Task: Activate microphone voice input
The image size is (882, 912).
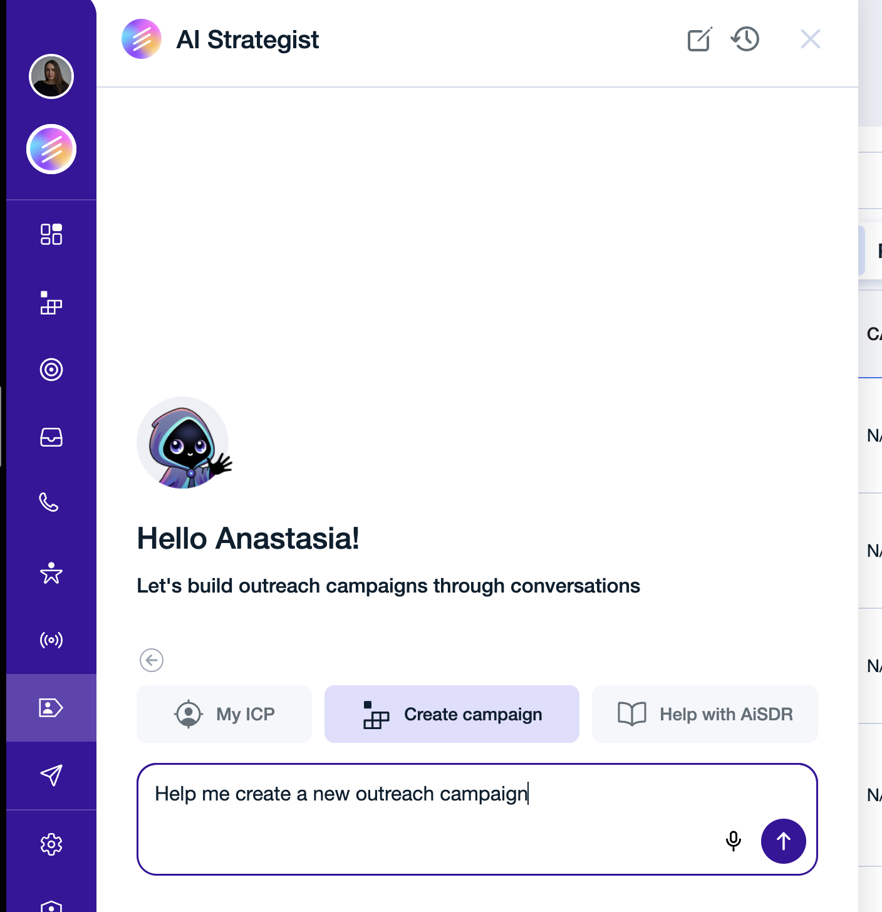Action: pyautogui.click(x=734, y=841)
